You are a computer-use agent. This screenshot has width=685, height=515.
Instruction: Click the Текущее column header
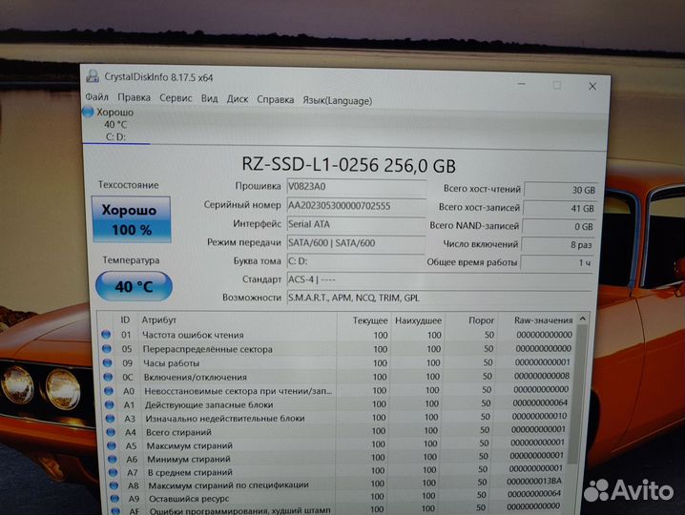tap(370, 320)
